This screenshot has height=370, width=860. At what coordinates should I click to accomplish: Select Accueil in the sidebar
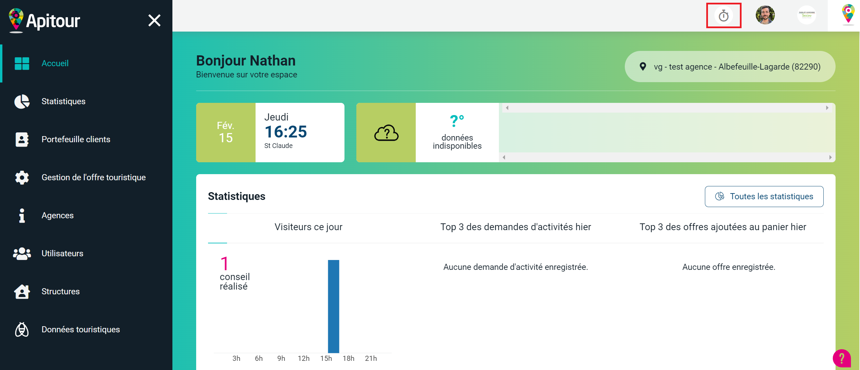(x=55, y=63)
